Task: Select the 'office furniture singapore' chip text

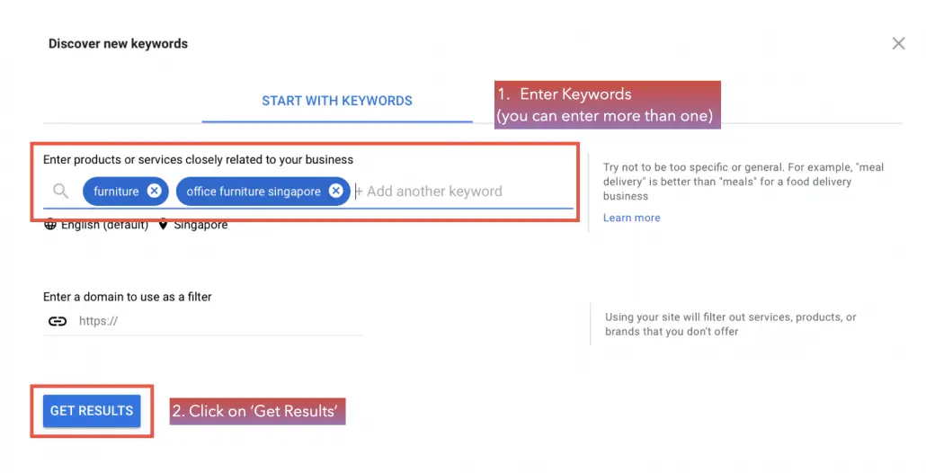Action: (x=254, y=192)
